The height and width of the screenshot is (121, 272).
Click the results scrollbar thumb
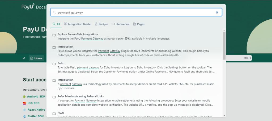point(224,46)
